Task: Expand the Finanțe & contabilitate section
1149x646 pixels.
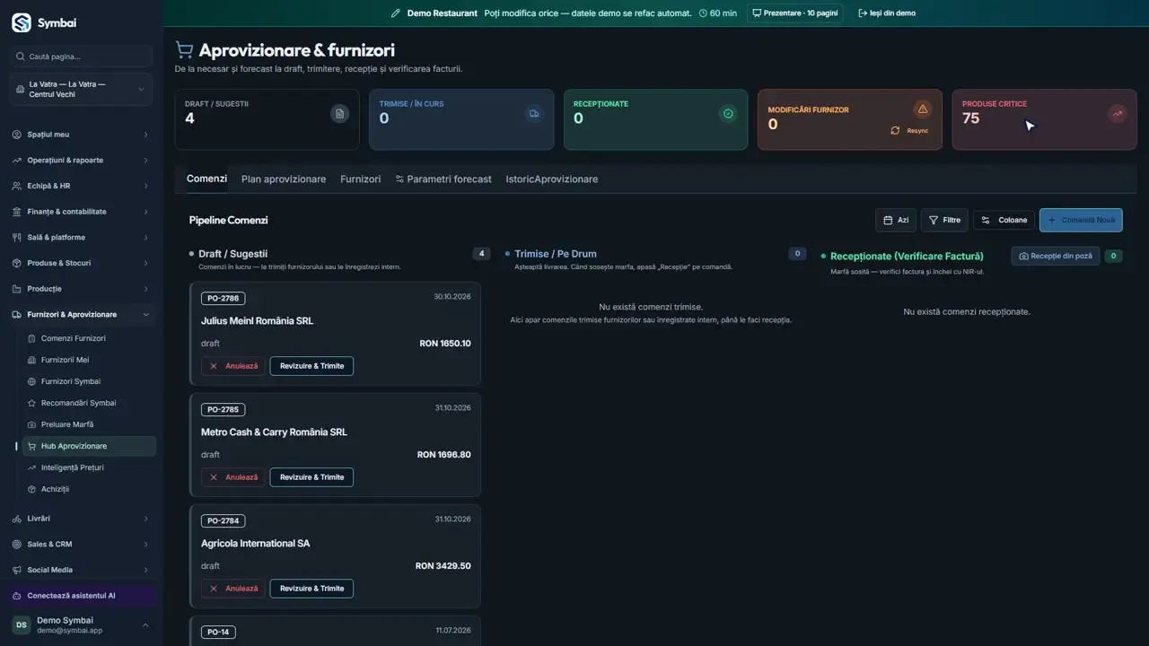Action: [x=81, y=212]
